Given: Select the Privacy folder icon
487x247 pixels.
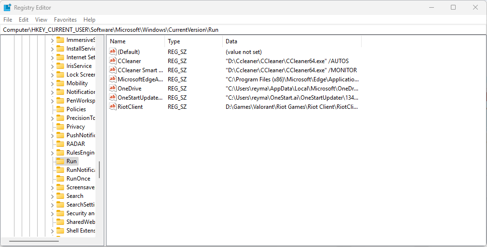Looking at the screenshot, I should 60,127.
